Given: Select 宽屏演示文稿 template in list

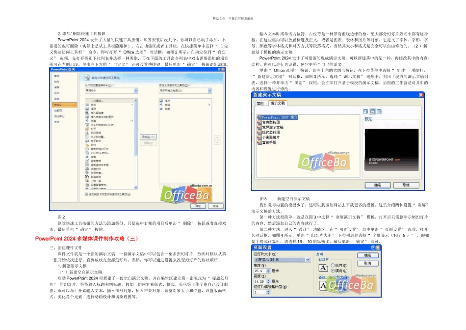Looking at the screenshot, I should click(270, 127).
